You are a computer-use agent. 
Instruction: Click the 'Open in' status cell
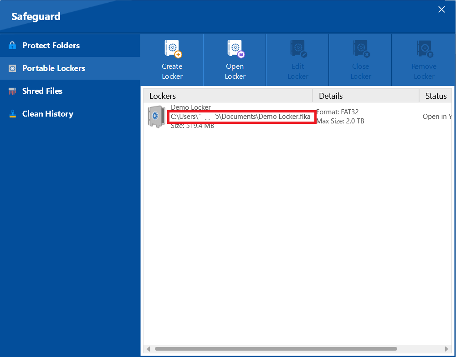point(437,117)
